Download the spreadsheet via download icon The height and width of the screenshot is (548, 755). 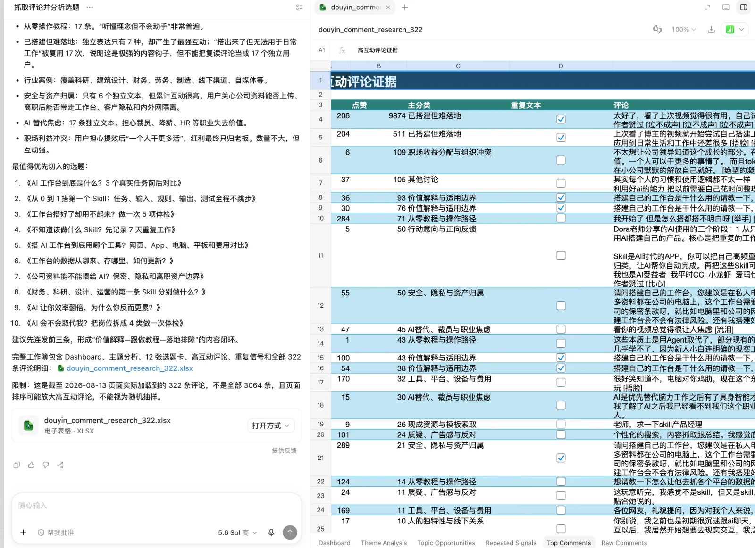[x=711, y=29]
